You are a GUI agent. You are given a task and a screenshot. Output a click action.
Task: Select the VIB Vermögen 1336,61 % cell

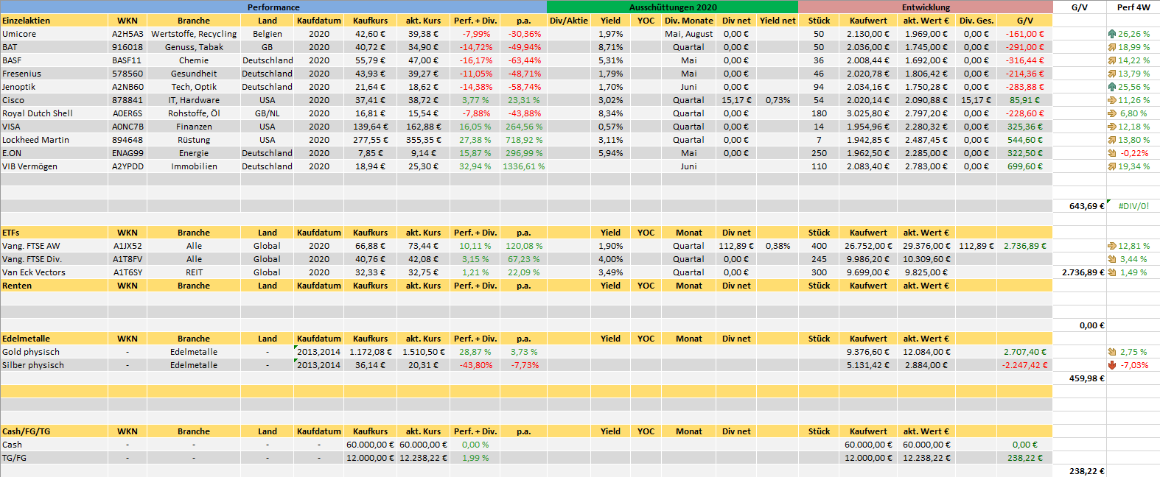(x=523, y=166)
